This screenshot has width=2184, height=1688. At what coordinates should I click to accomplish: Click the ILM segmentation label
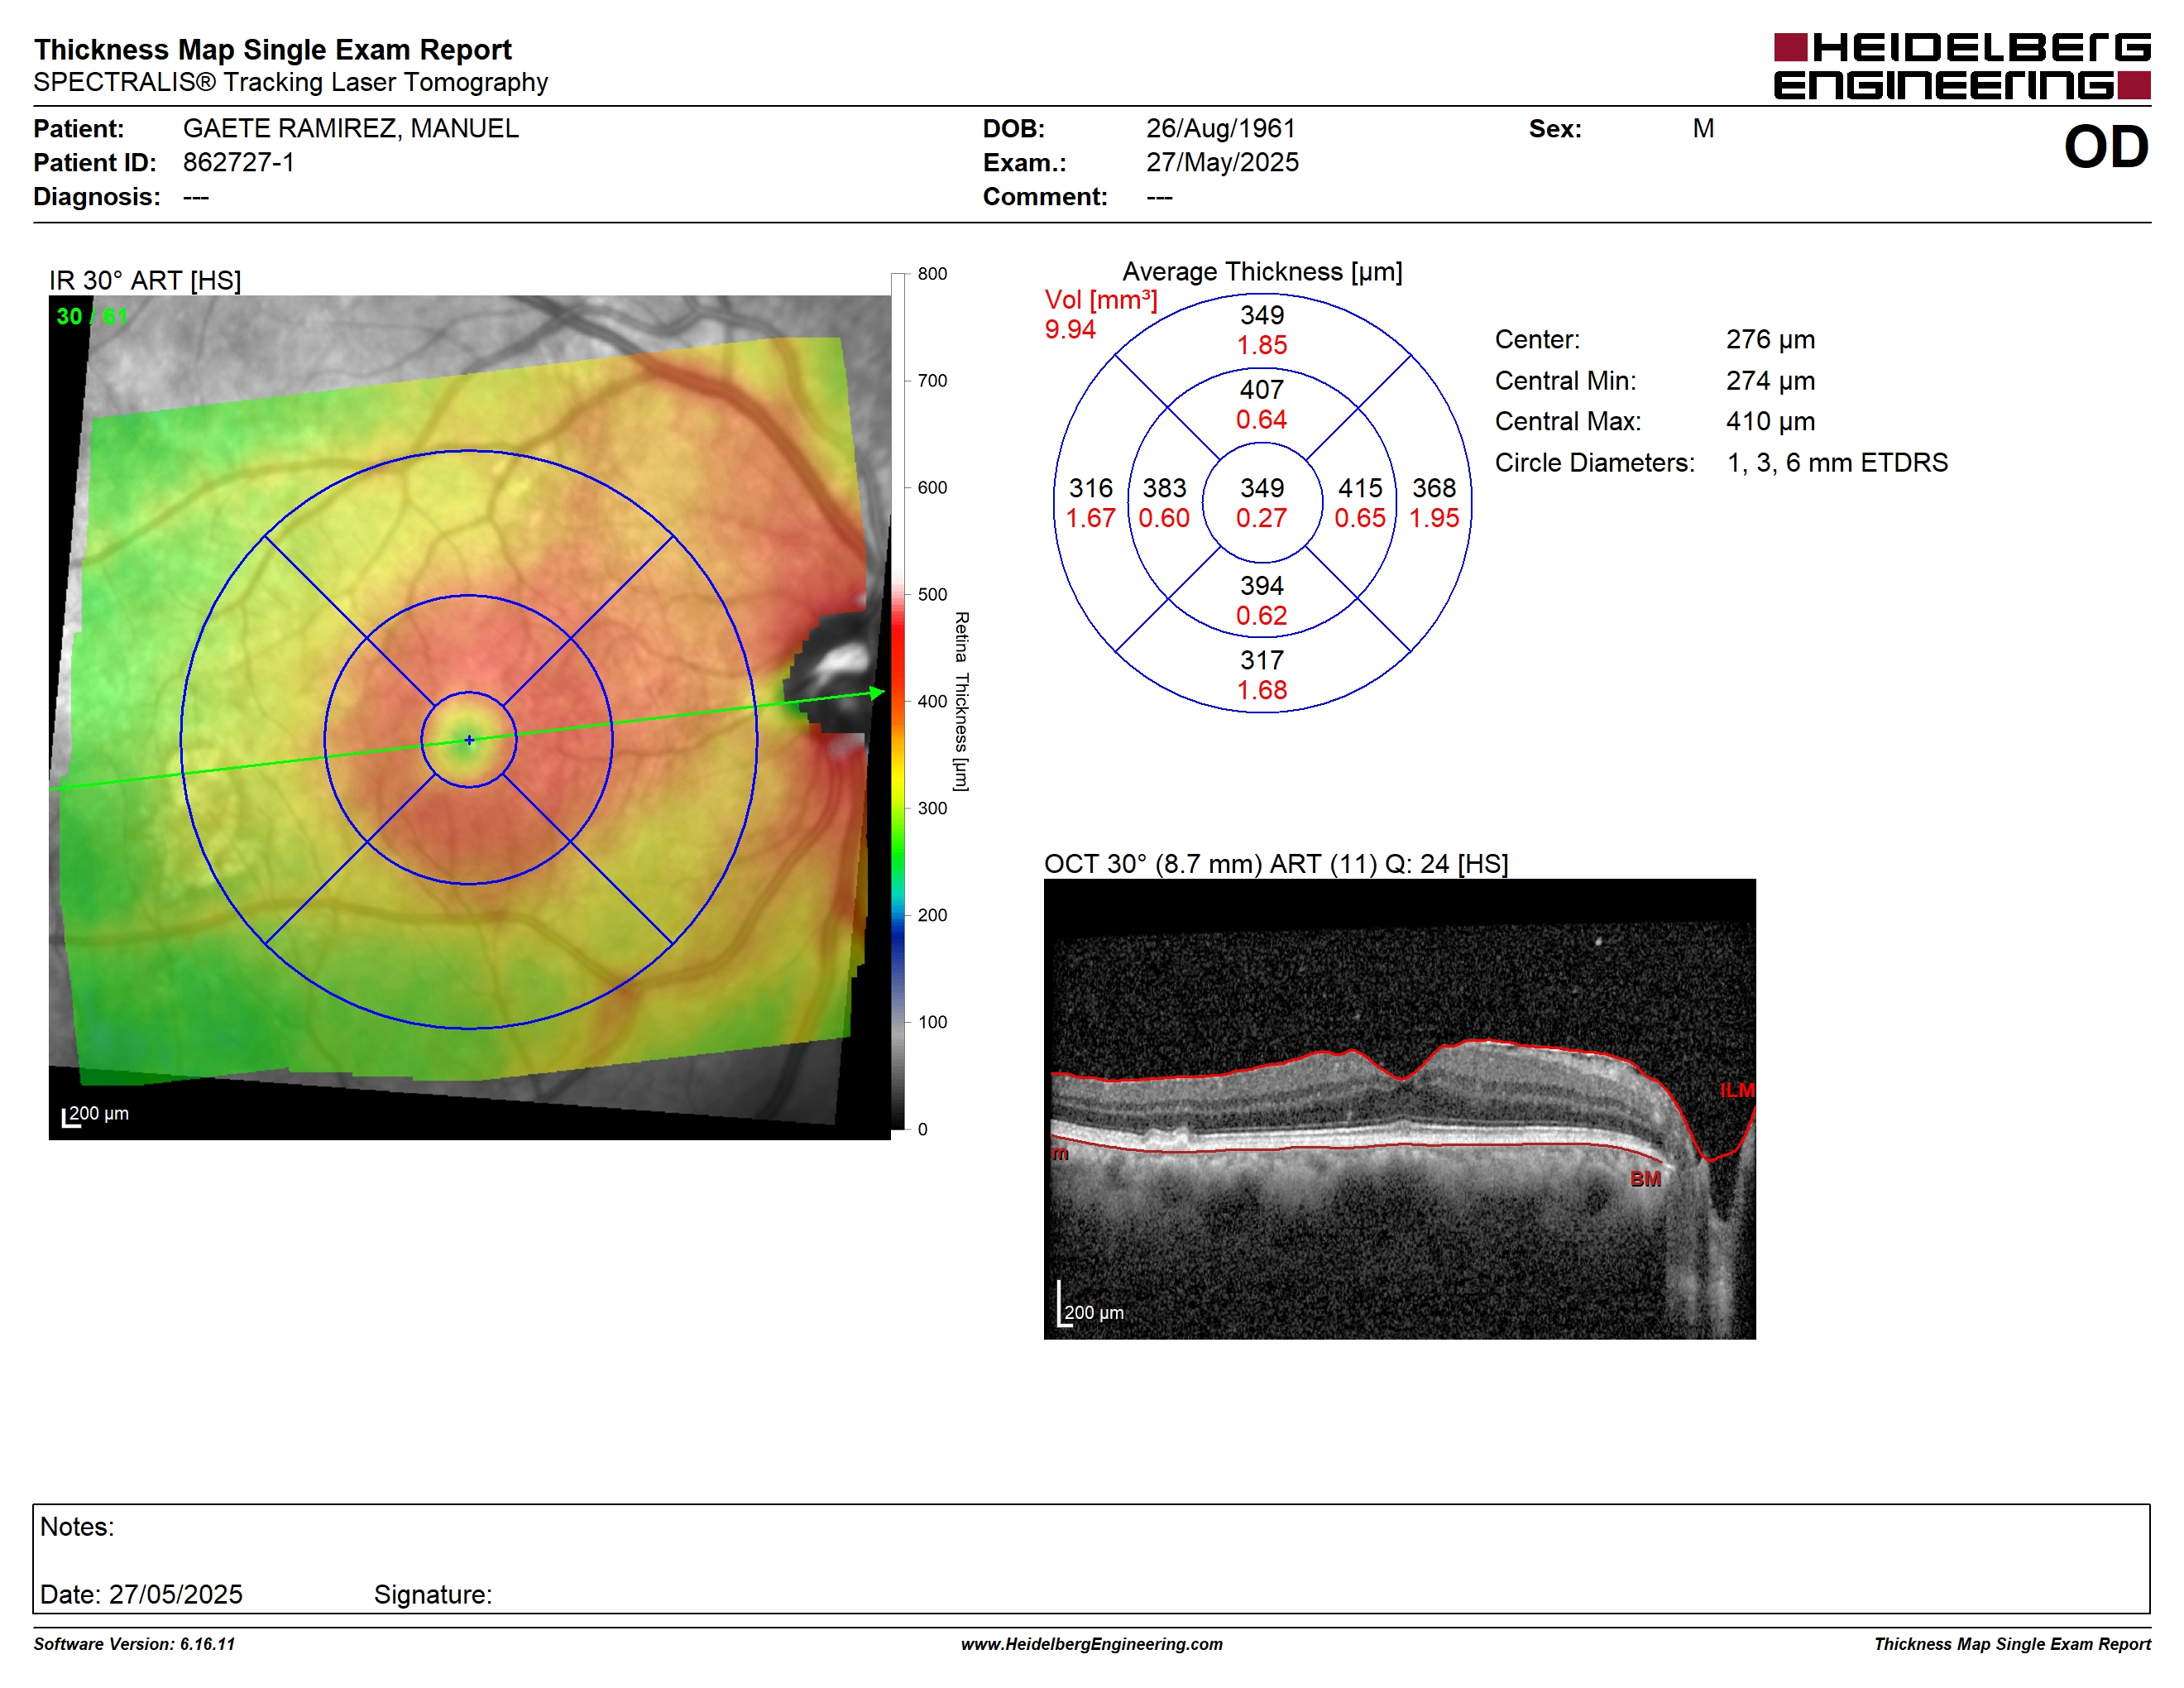1737,1090
